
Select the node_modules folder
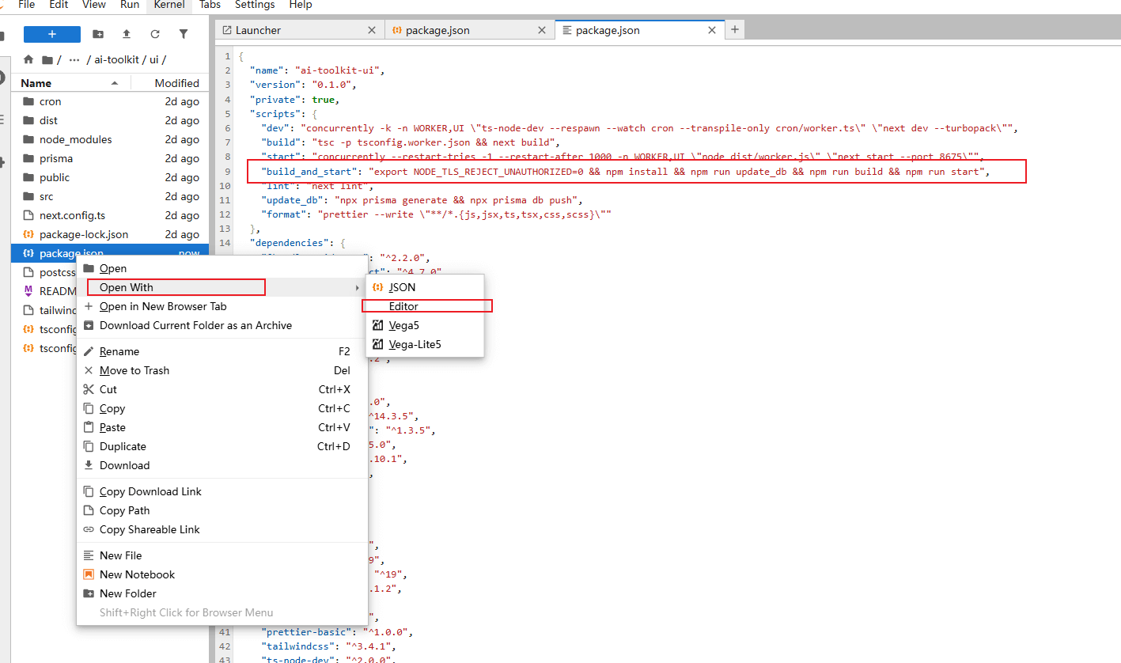[110, 139]
